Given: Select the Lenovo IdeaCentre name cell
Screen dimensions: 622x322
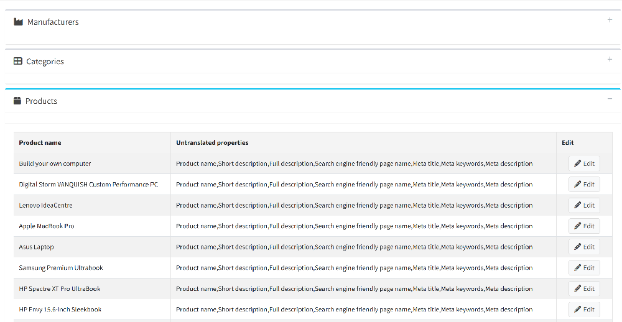Looking at the screenshot, I should (x=92, y=205).
